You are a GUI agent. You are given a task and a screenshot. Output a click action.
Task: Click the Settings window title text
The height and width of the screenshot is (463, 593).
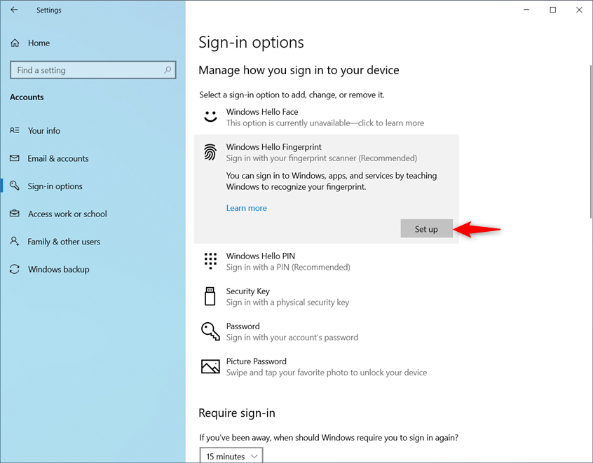pos(49,11)
